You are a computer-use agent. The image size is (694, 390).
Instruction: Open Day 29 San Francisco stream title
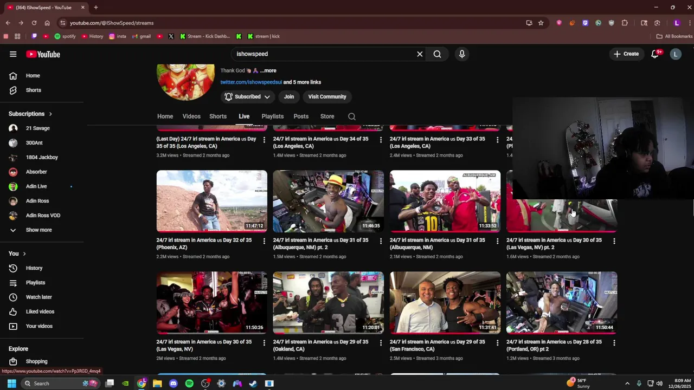[x=438, y=346]
